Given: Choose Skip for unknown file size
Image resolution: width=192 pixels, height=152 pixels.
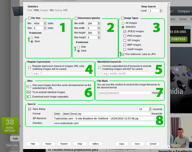Looking at the screenshot, I should point(32,38).
